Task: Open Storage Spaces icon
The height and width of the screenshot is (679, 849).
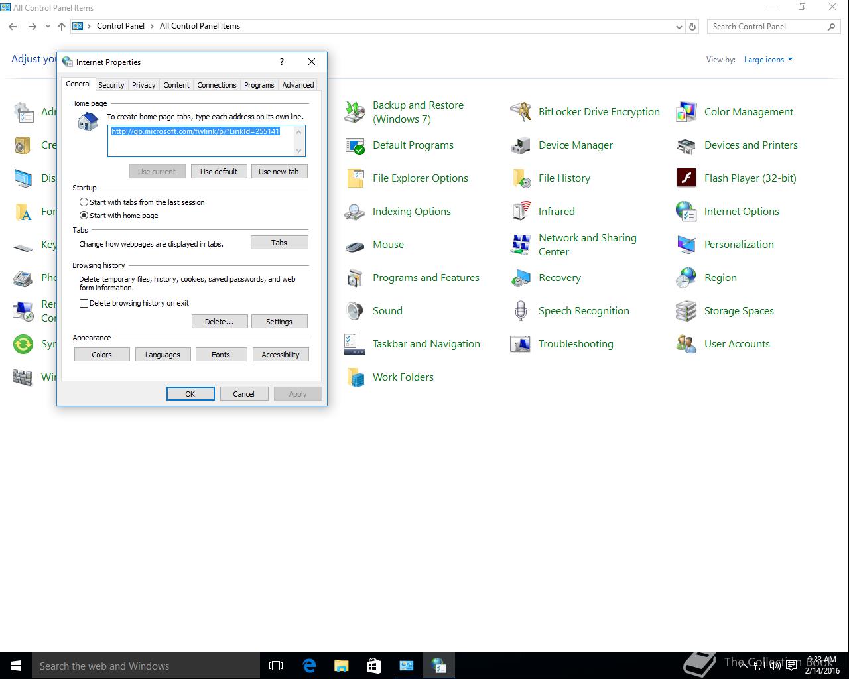Action: 686,311
